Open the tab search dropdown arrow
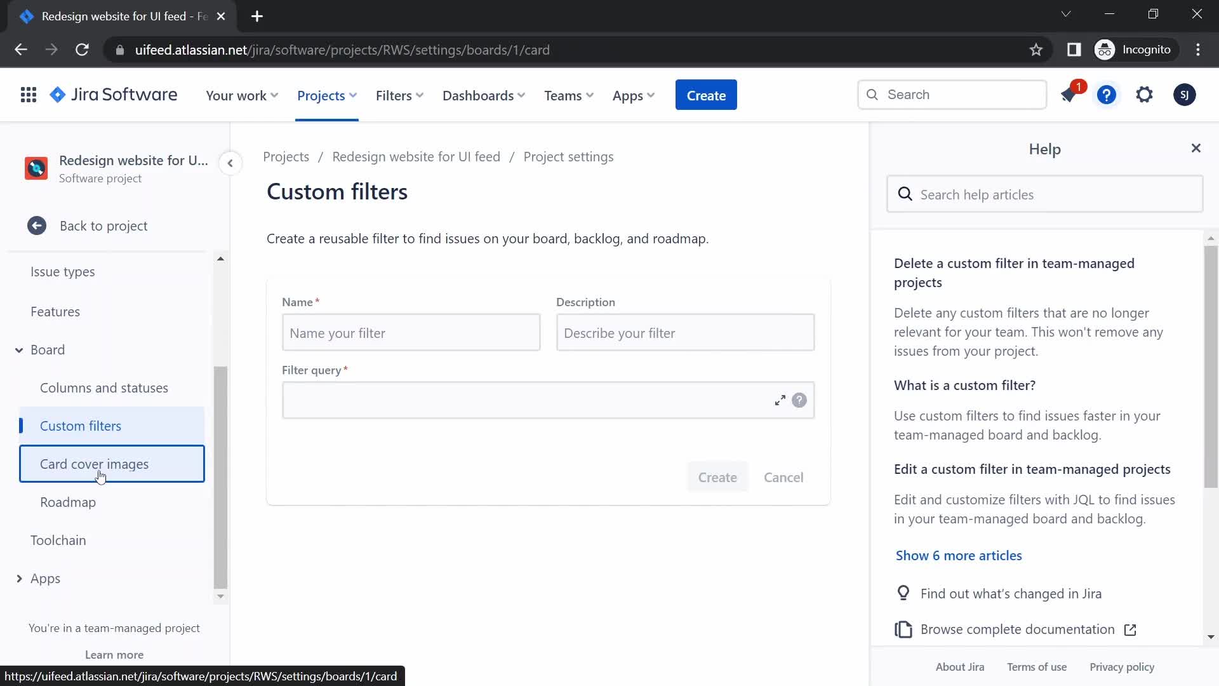Screen dimensions: 1219x686 point(1066,14)
